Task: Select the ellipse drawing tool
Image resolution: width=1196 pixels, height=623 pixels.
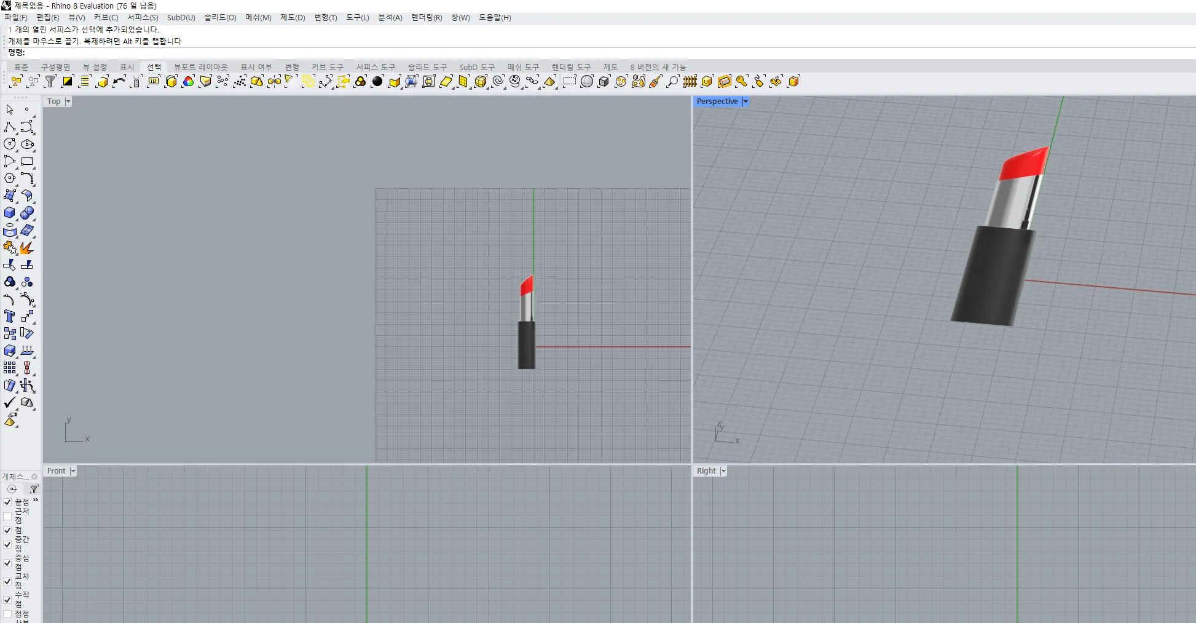Action: (x=27, y=144)
